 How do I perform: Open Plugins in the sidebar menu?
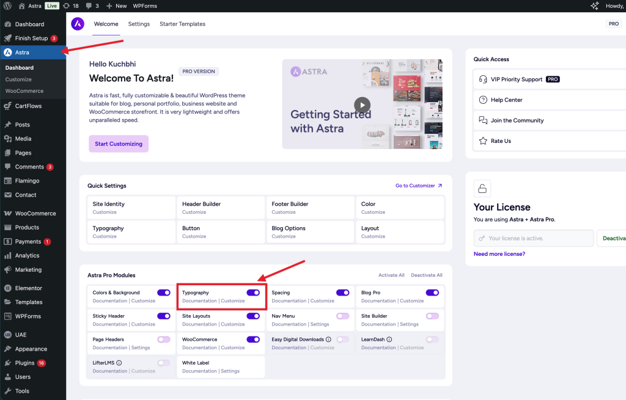coord(24,363)
